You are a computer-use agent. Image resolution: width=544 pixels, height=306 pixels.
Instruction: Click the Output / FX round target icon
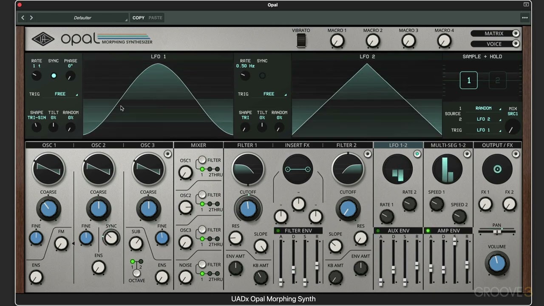click(497, 169)
